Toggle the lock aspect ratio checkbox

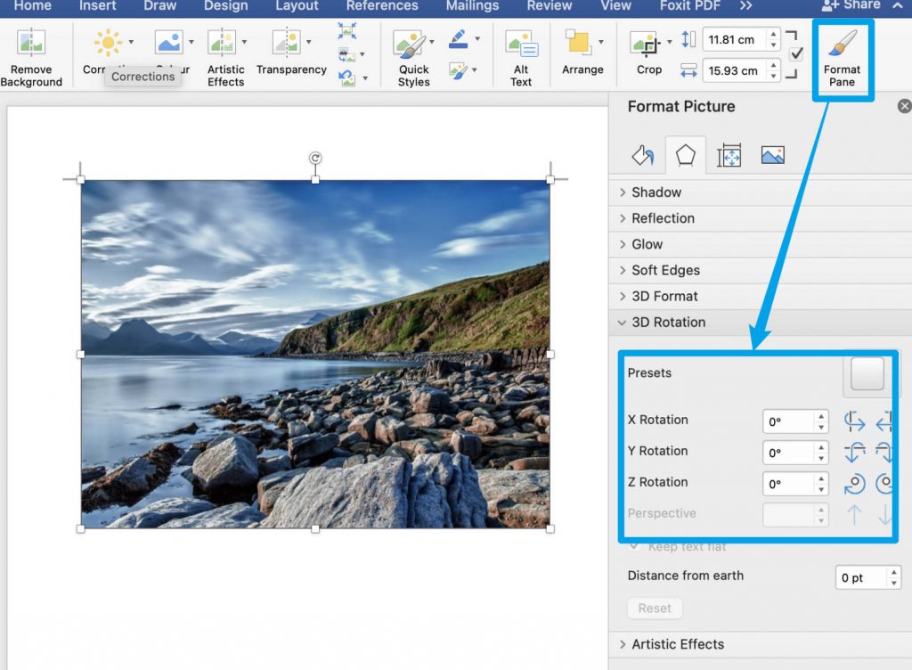pyautogui.click(x=796, y=54)
